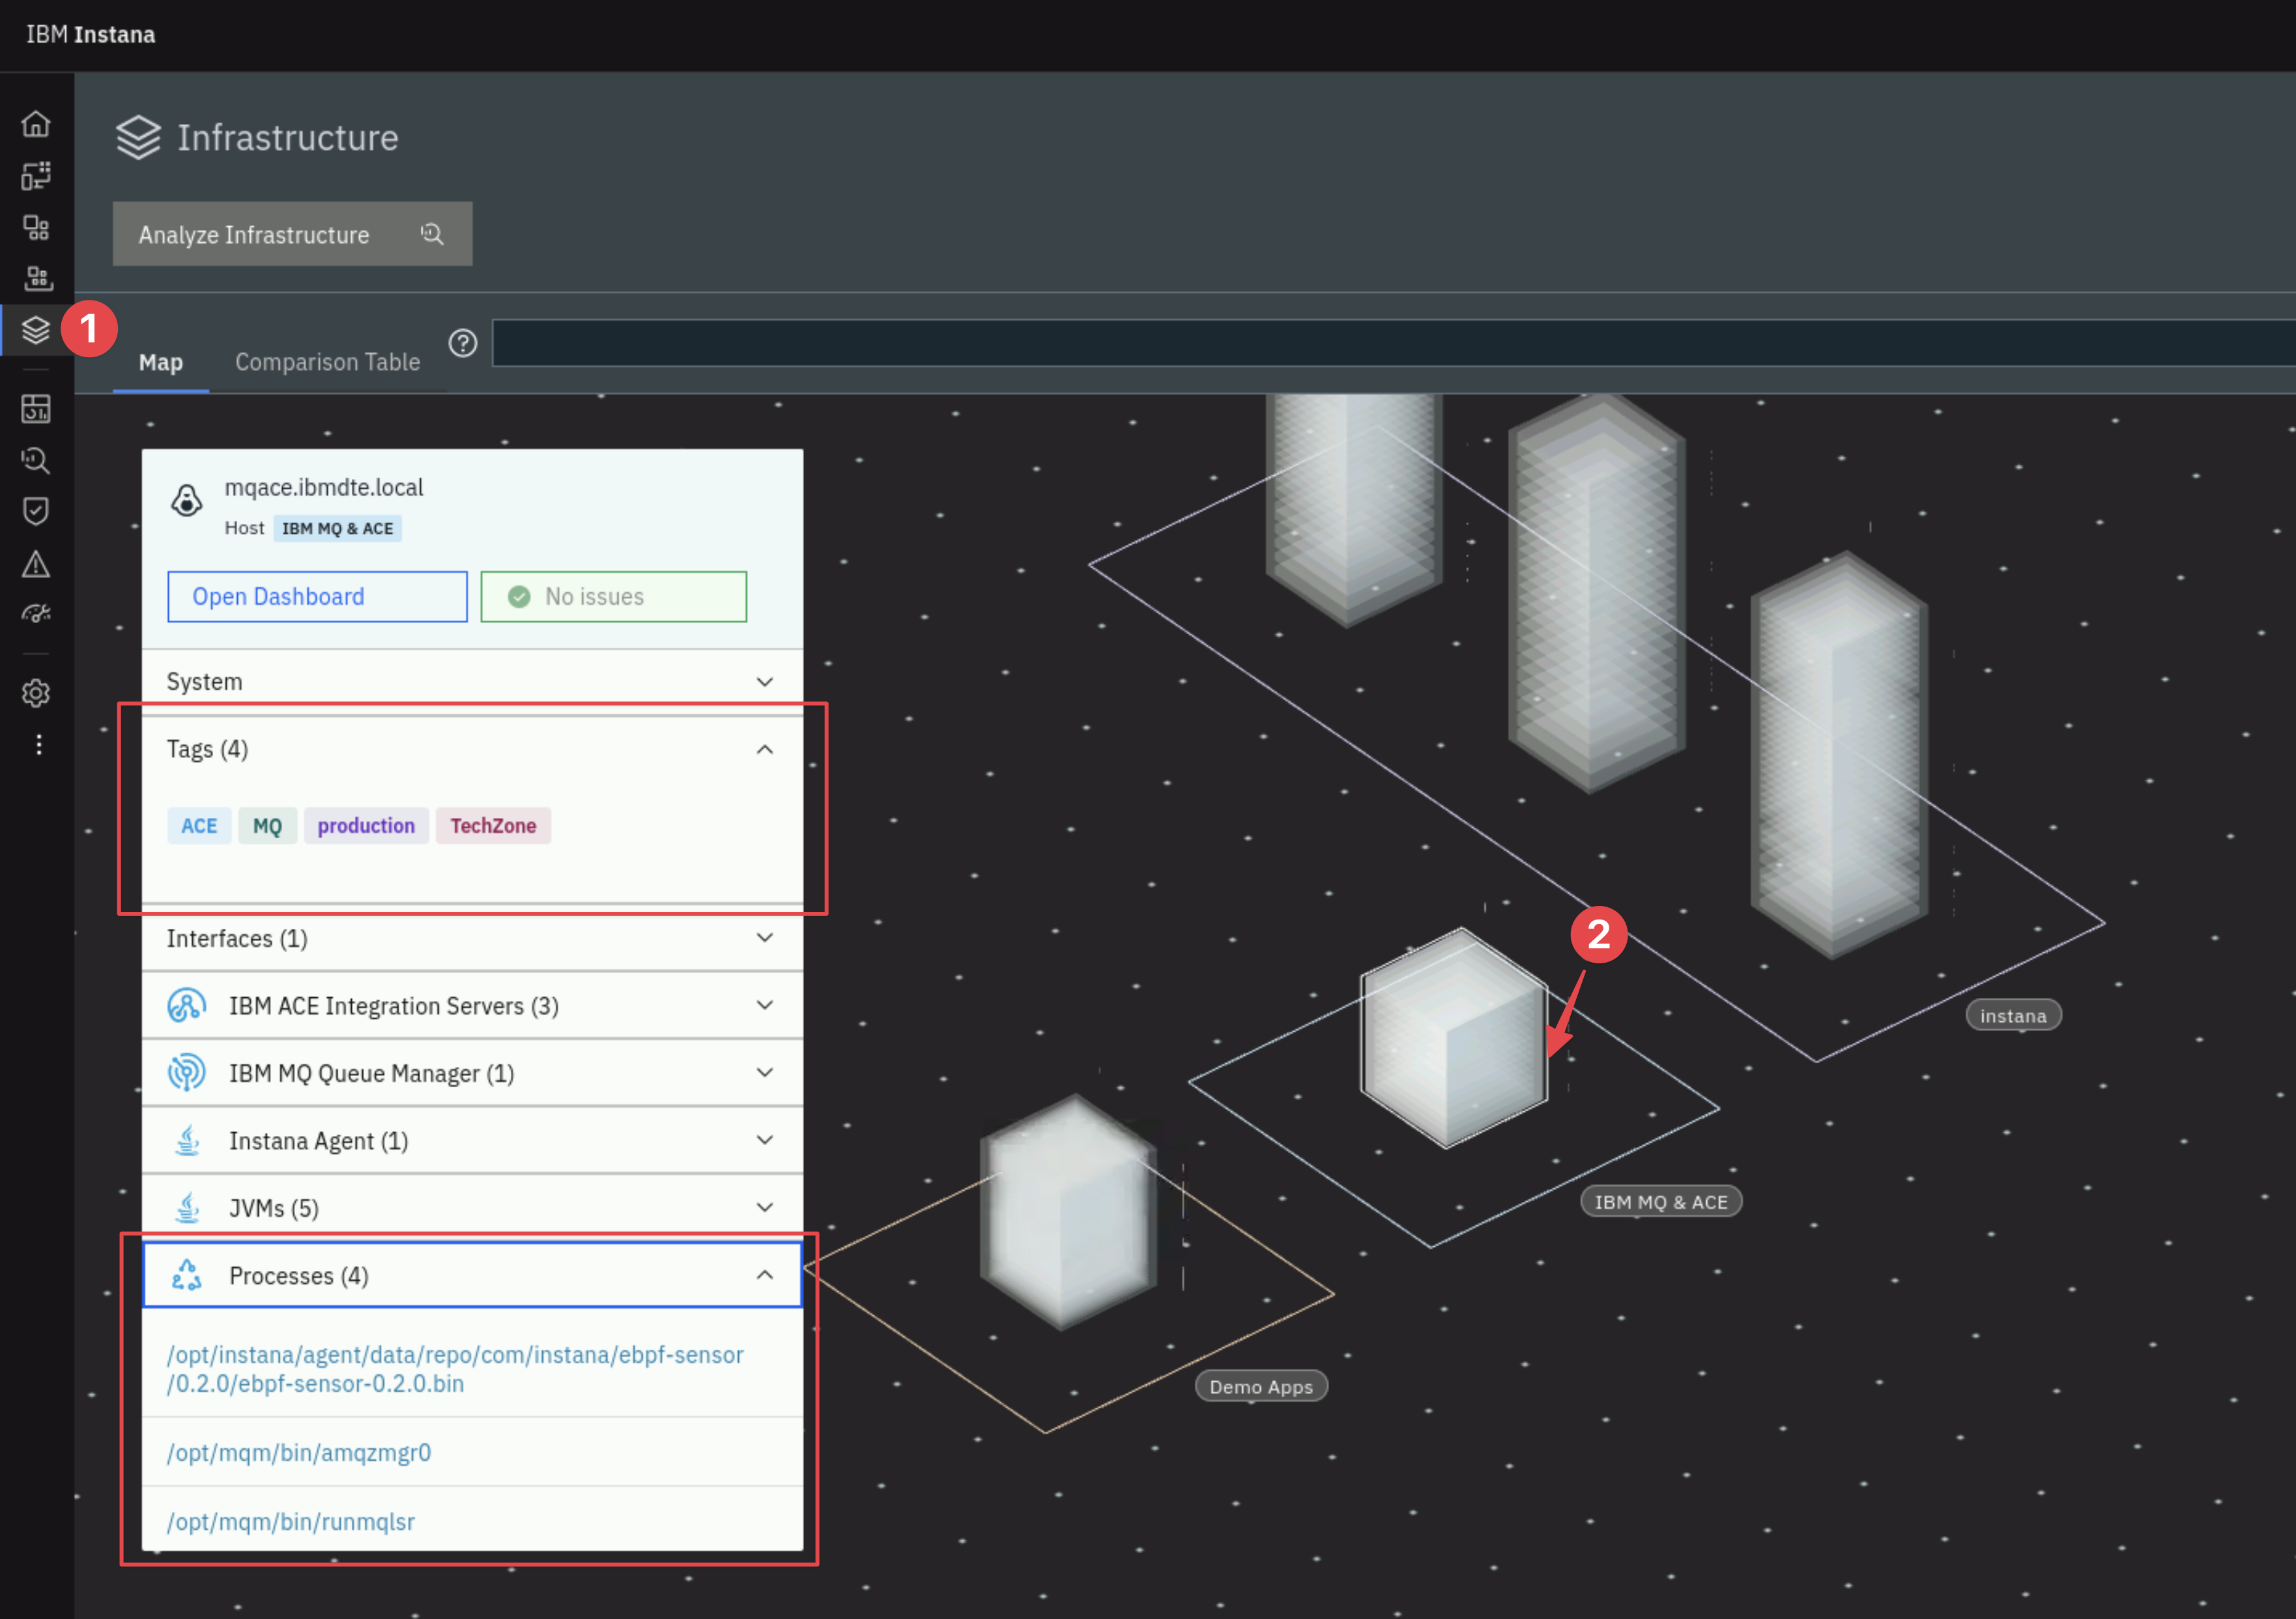2296x1619 pixels.
Task: Open the /opt/mqm/bin/amqzmgr0 process link
Action: (299, 1452)
